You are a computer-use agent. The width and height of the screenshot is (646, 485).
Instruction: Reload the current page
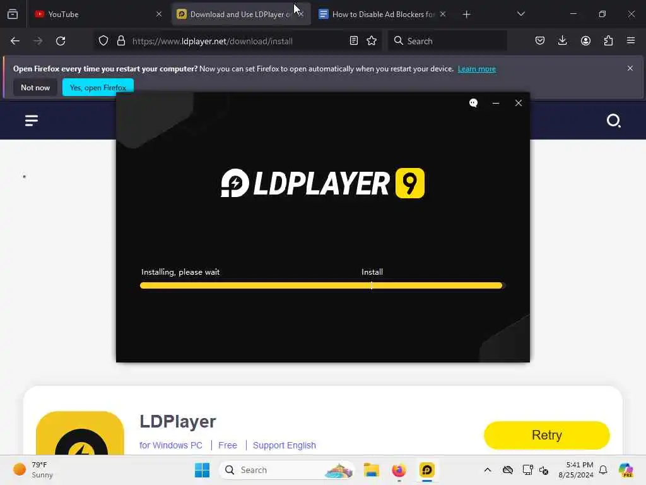61,41
